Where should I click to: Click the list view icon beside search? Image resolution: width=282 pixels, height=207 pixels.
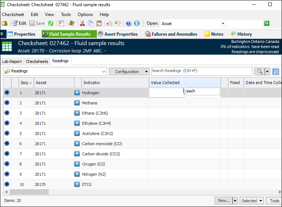(275, 72)
